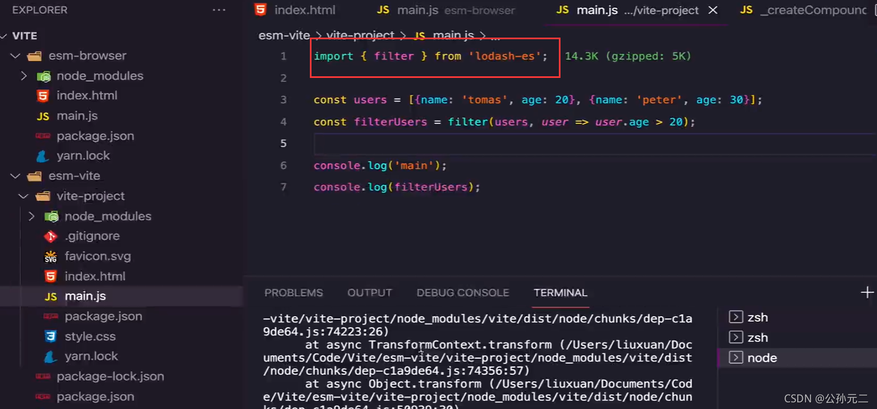
Task: Open the .gitignore file
Action: click(92, 236)
